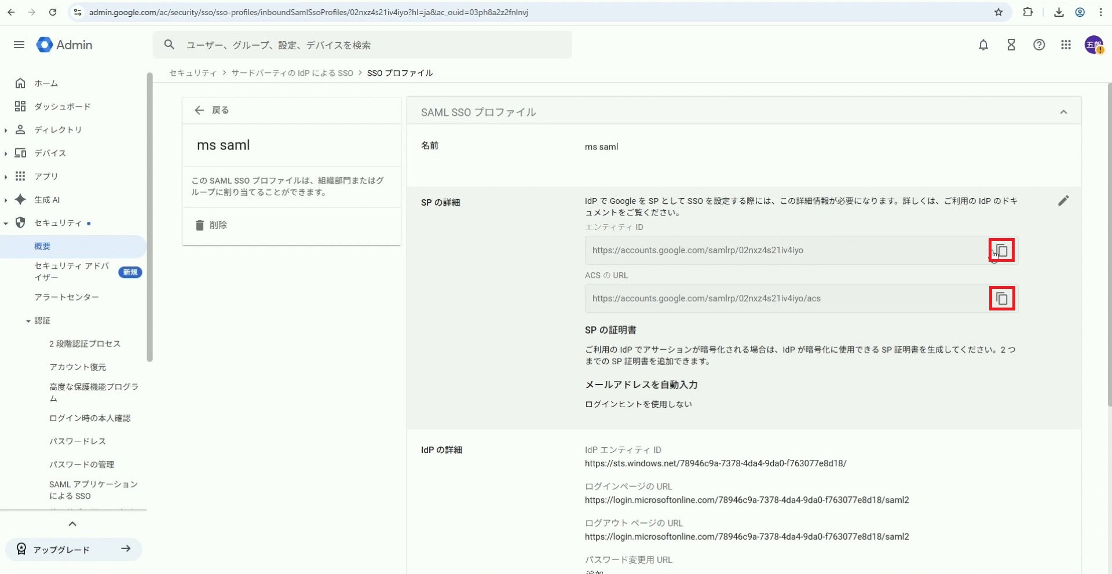Edit SP の詳細 with pencil icon

click(1063, 201)
